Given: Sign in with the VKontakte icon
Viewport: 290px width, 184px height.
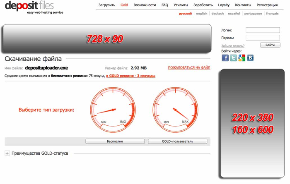Looking at the screenshot, I should pos(250,58).
